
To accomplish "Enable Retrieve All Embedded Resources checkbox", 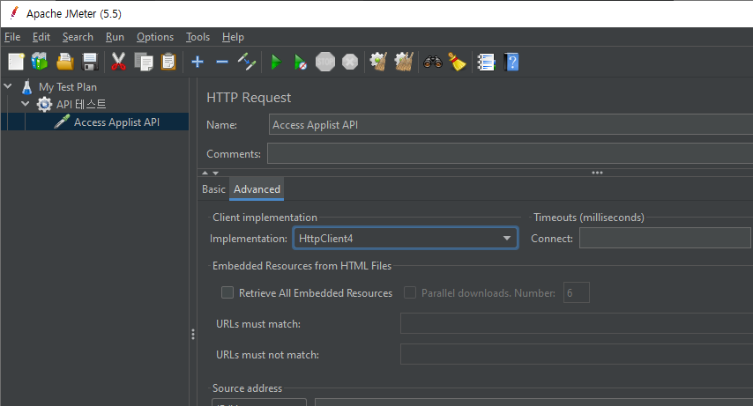I will coord(227,292).
